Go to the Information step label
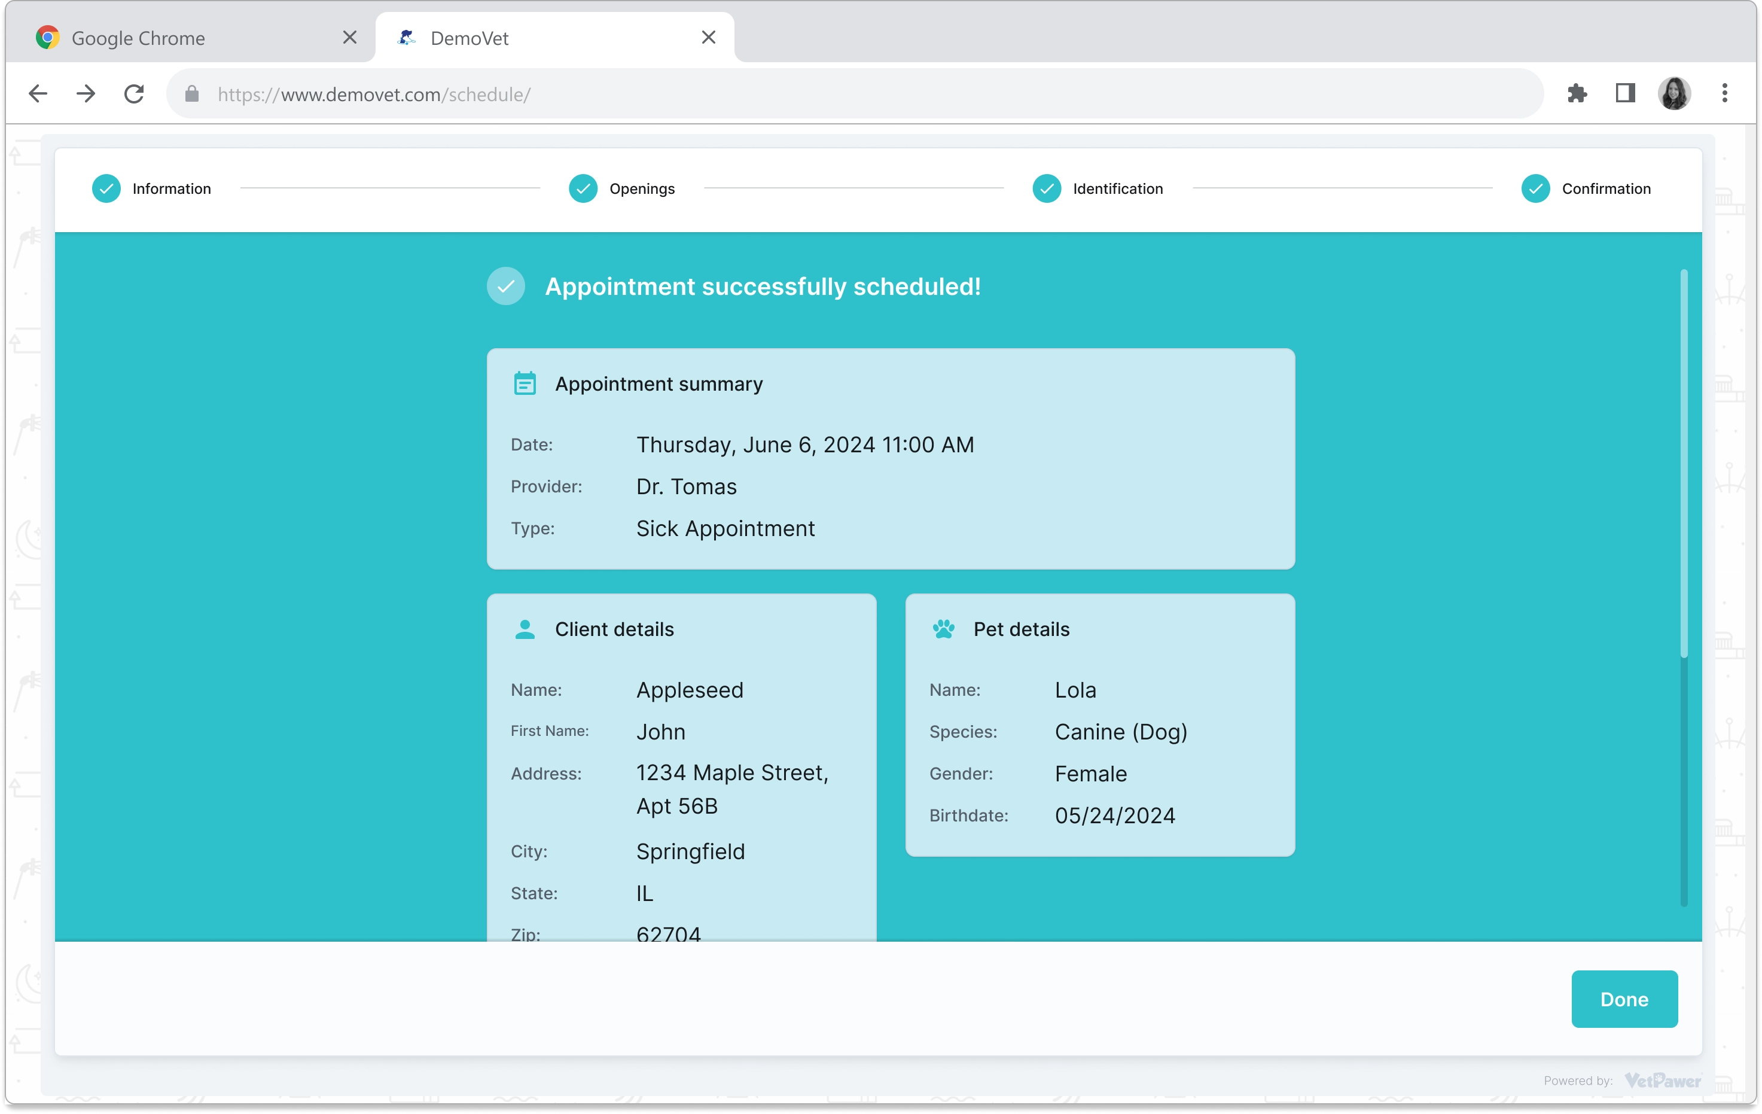This screenshot has width=1762, height=1114. (x=171, y=189)
